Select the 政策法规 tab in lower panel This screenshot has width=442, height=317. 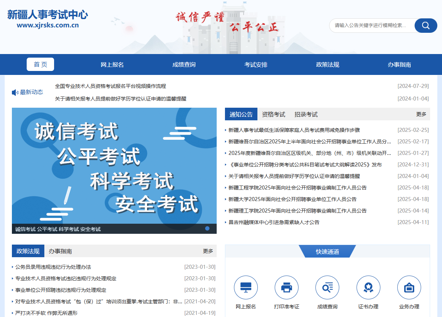(28, 251)
